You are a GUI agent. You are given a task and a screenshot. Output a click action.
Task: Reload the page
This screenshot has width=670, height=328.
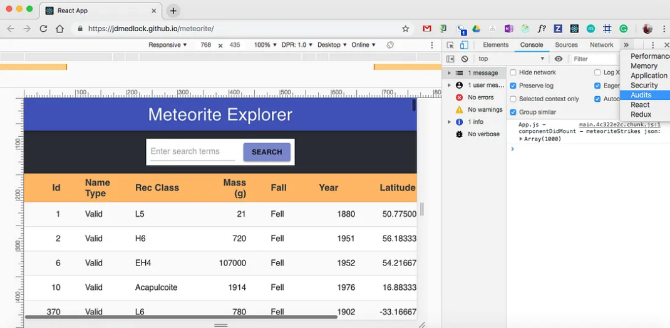pos(43,29)
